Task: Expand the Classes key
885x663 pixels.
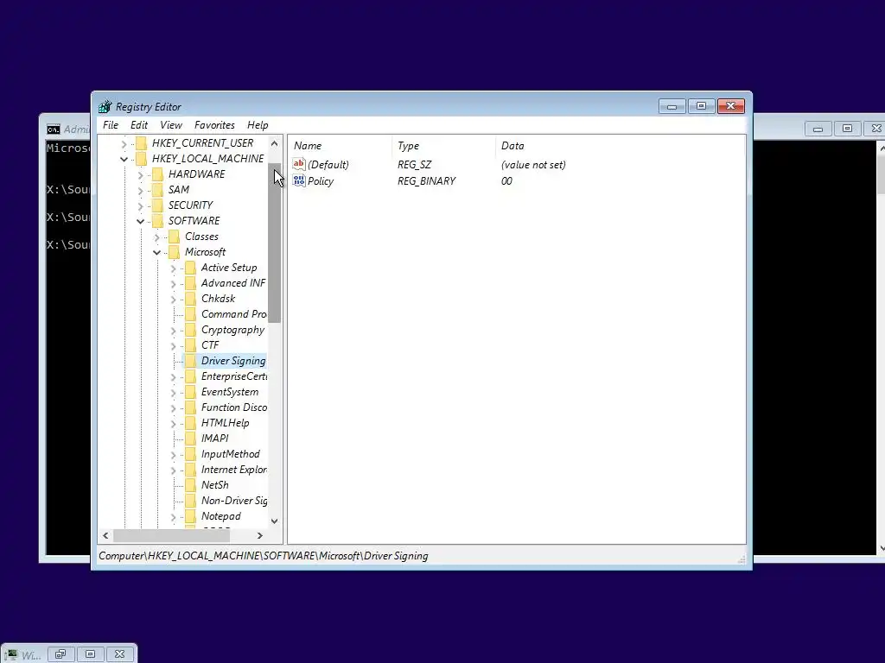Action: [x=157, y=237]
